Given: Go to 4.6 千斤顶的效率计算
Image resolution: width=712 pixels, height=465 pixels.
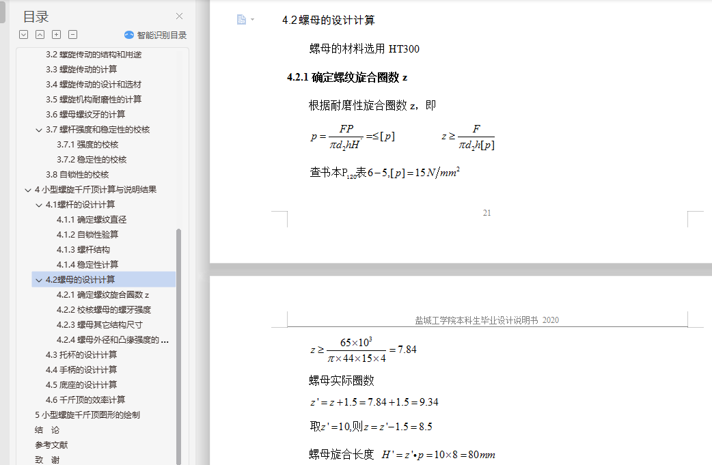Looking at the screenshot, I should 85,399.
